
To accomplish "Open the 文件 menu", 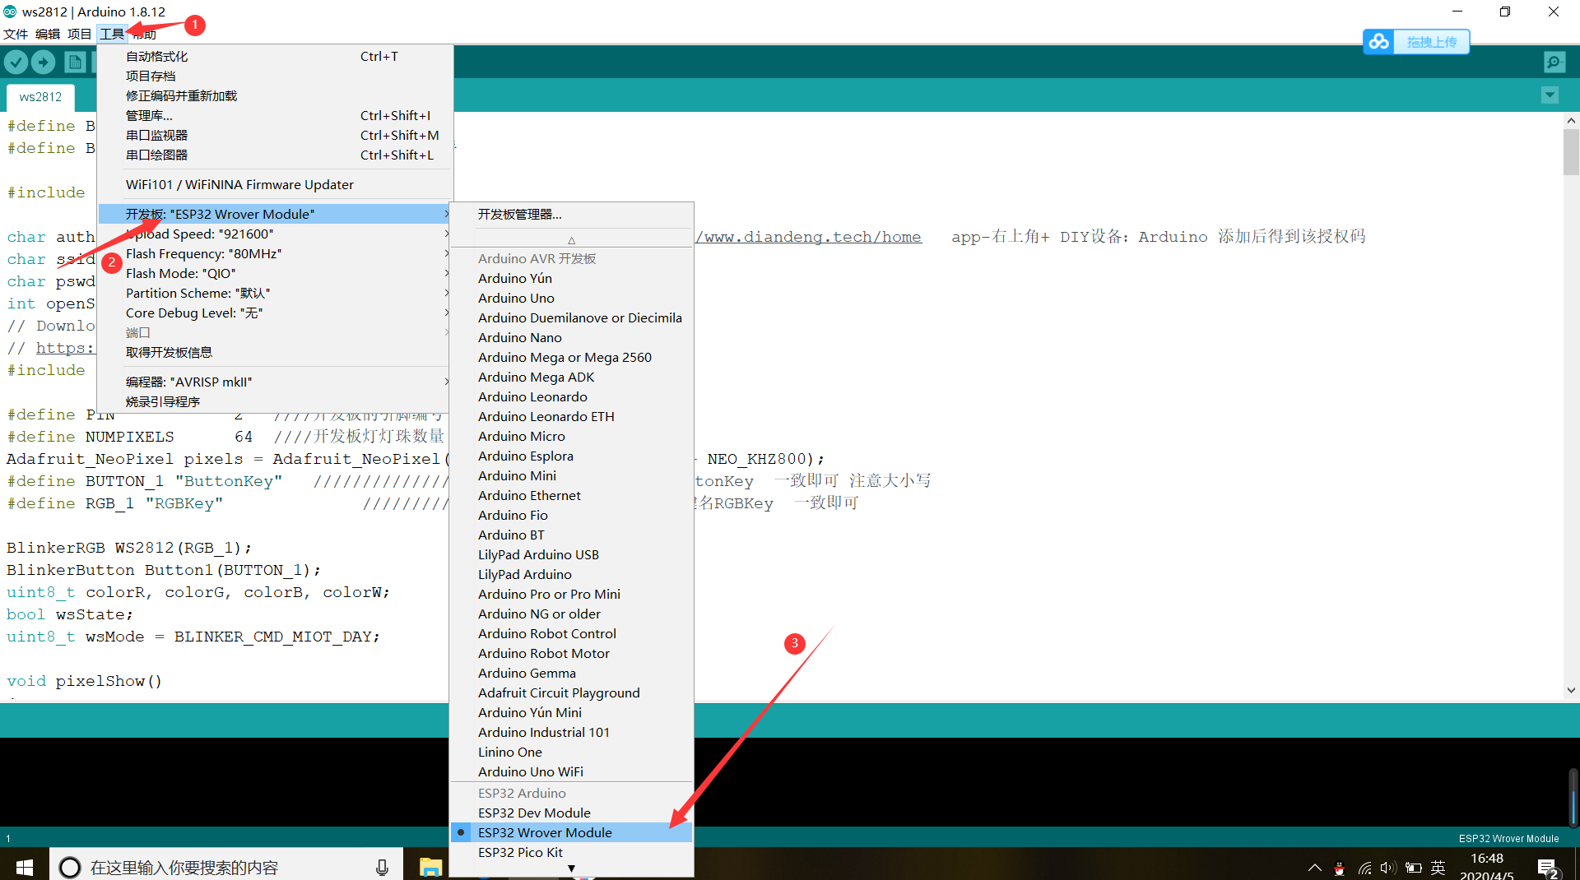I will click(x=16, y=34).
